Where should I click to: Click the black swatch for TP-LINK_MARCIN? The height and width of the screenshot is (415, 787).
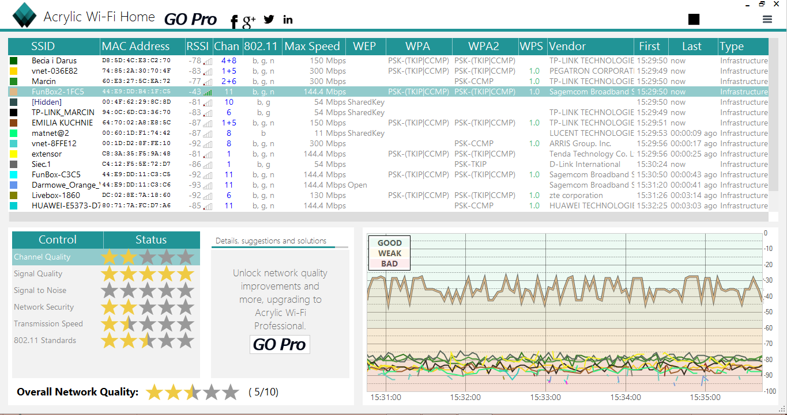pos(13,112)
